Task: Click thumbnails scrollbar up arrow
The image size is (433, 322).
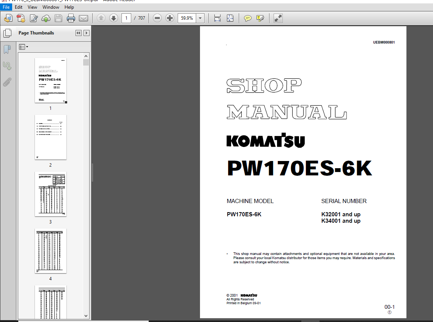Action: [x=86, y=56]
